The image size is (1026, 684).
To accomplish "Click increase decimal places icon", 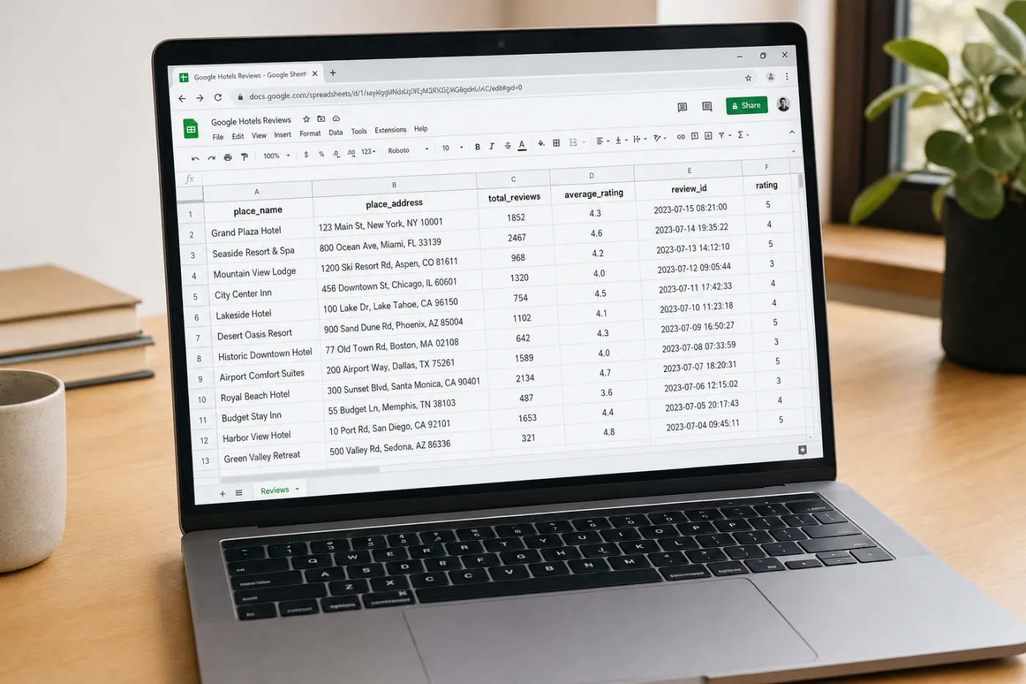I will pyautogui.click(x=351, y=153).
